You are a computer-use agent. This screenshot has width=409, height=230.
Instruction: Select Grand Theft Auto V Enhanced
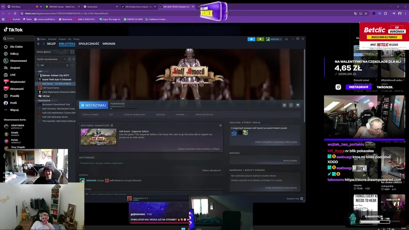(x=57, y=80)
